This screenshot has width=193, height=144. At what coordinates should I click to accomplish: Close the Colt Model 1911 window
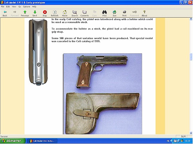coord(190,3)
